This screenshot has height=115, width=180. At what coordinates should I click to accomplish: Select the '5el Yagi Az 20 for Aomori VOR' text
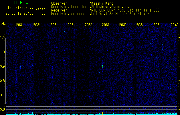click(x=120, y=14)
